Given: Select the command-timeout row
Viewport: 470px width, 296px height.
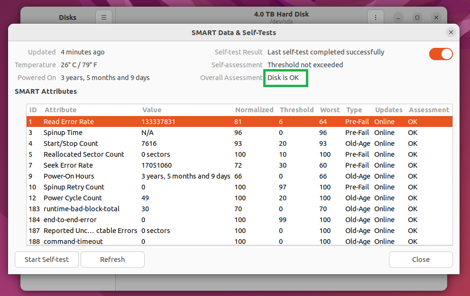Looking at the screenshot, I should coord(240,241).
